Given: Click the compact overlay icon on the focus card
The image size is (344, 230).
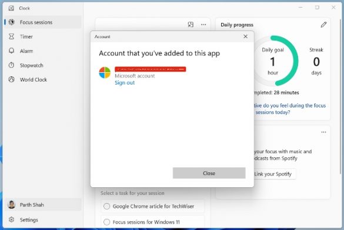Looking at the screenshot, I should point(191,25).
